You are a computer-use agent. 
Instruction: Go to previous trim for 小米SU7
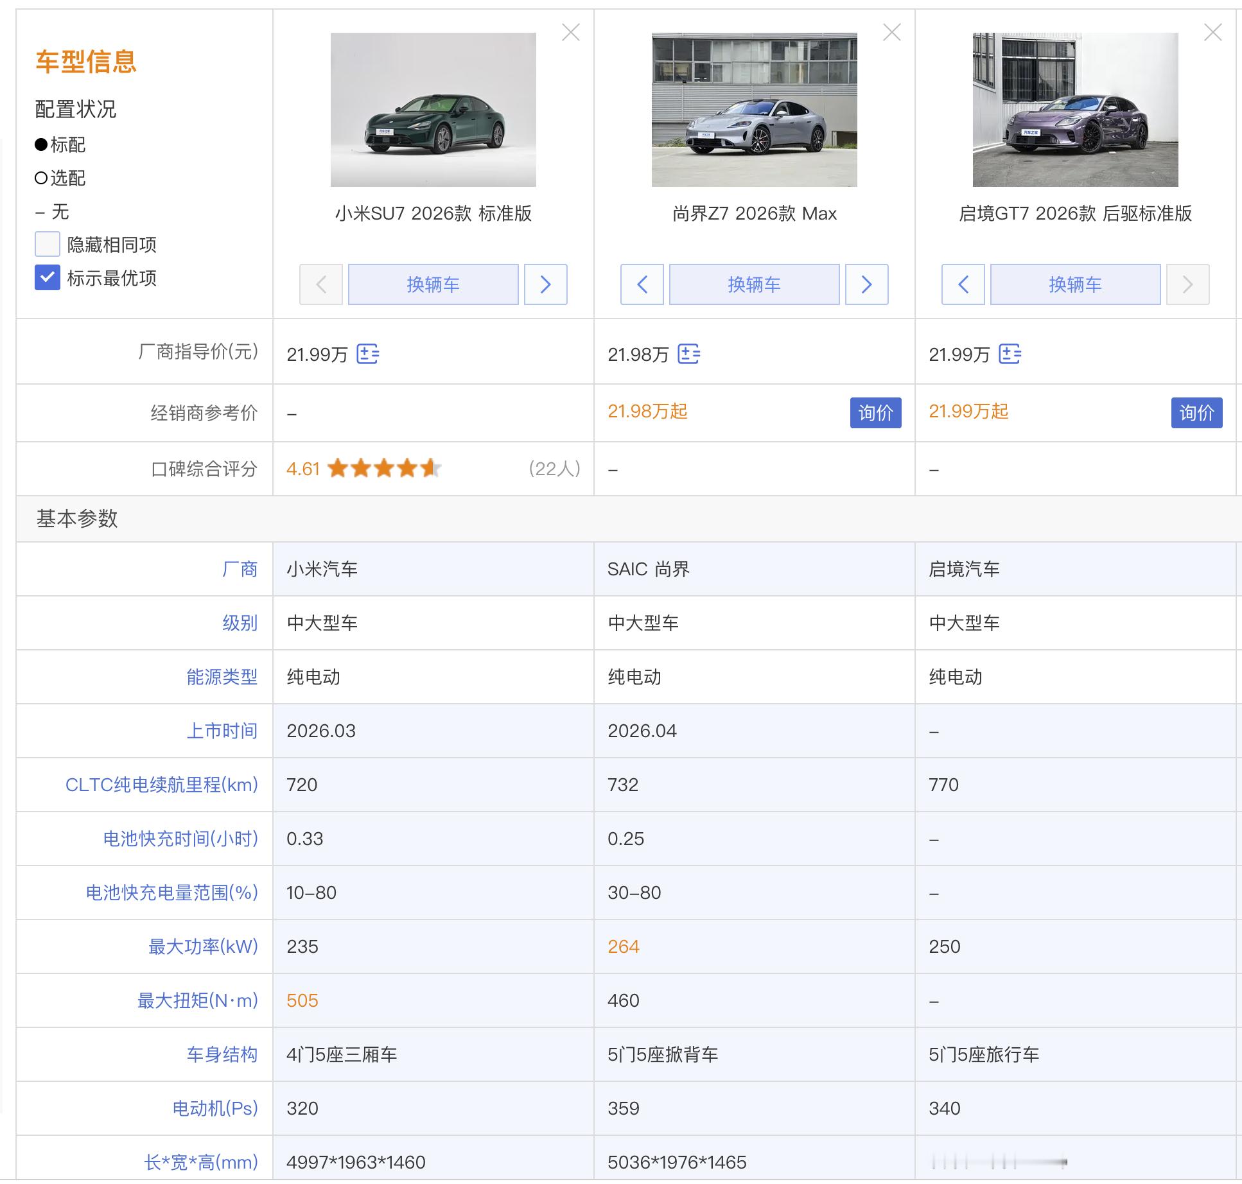[321, 284]
